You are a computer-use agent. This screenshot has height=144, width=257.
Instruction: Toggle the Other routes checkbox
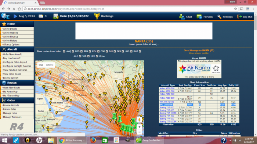tap(97, 56)
